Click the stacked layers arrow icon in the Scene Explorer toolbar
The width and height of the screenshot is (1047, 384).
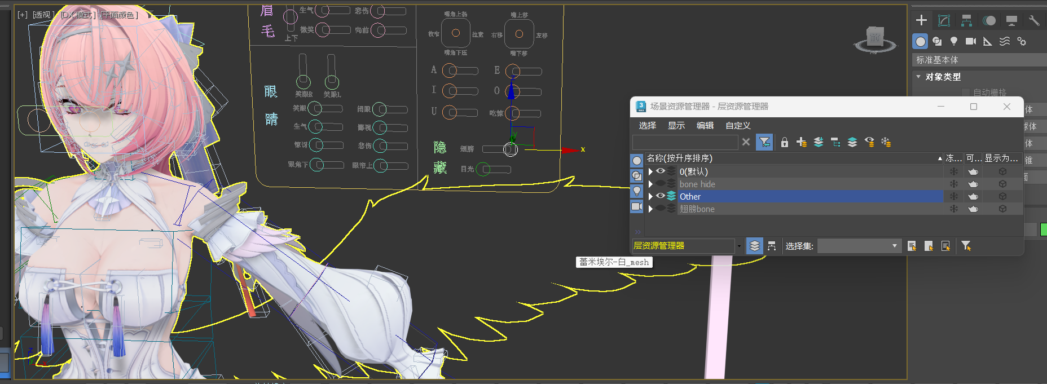[819, 142]
